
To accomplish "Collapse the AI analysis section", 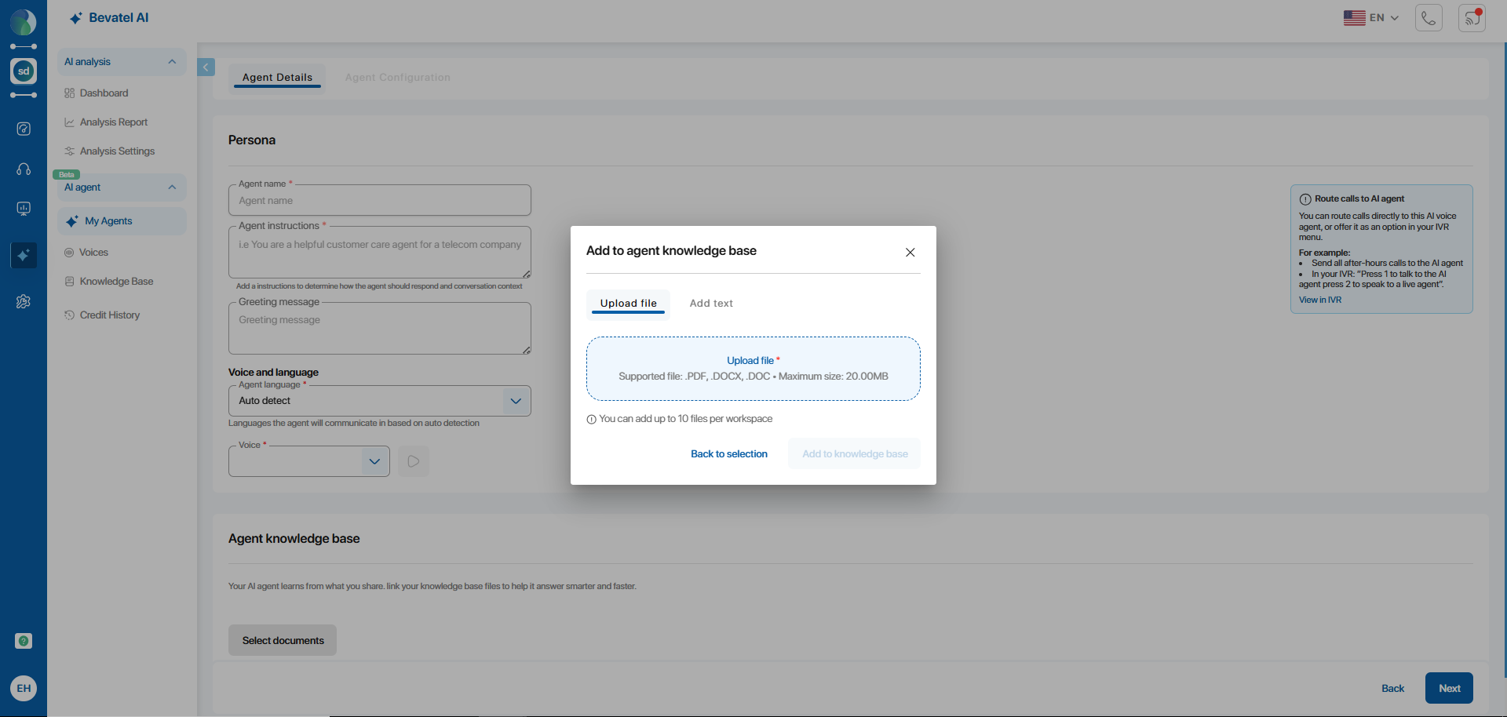I will pyautogui.click(x=172, y=62).
